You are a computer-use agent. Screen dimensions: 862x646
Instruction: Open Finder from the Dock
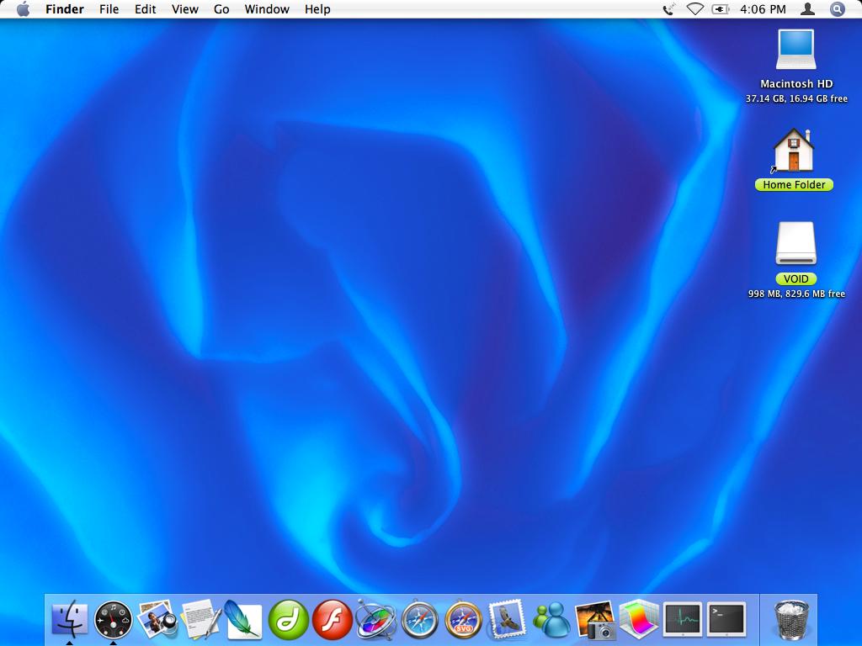(70, 620)
